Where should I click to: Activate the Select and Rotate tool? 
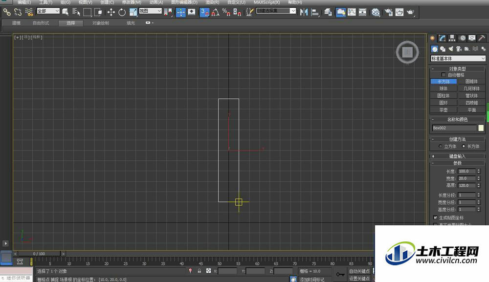pos(122,12)
